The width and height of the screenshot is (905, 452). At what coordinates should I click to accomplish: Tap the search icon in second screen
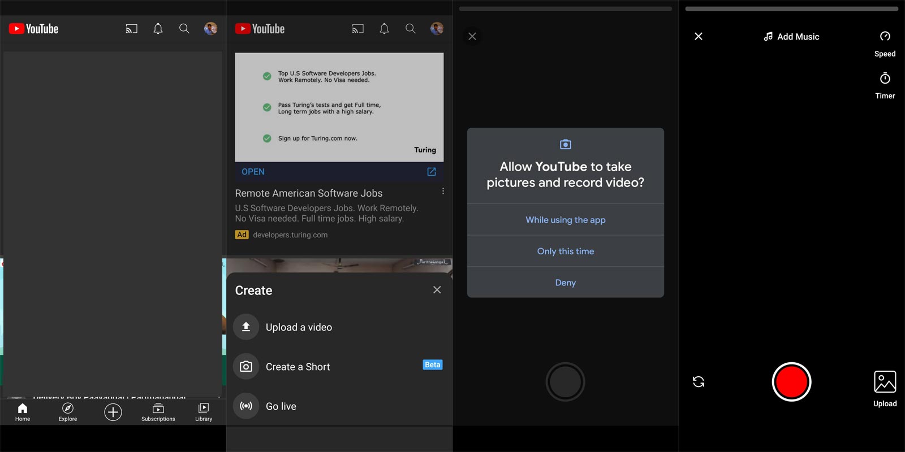pos(411,29)
